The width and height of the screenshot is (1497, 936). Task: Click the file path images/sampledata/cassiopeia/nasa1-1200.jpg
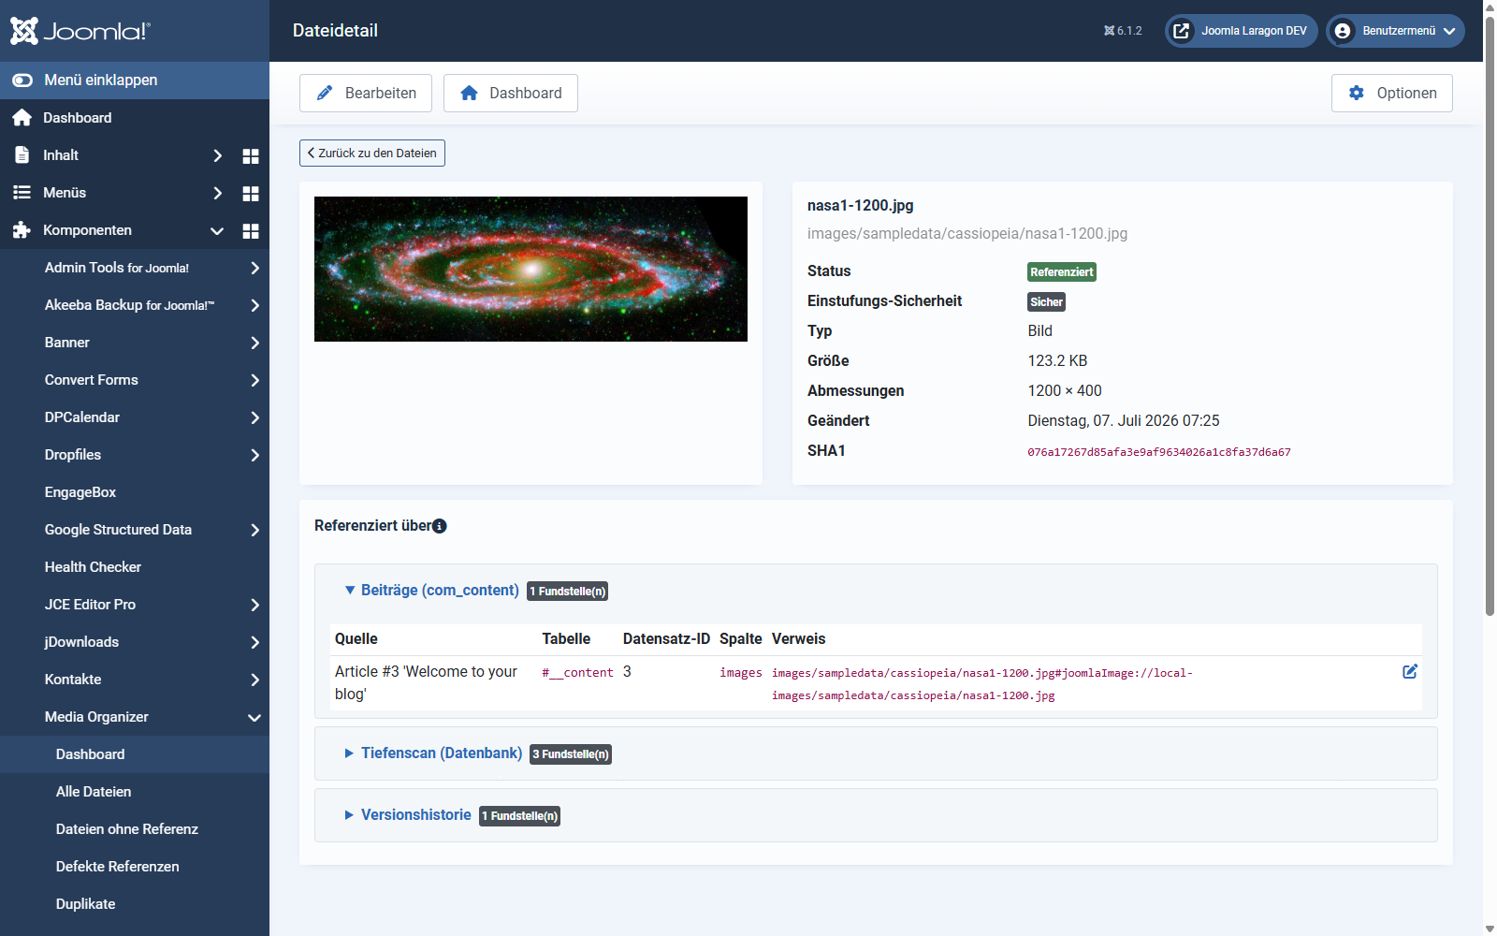click(967, 234)
